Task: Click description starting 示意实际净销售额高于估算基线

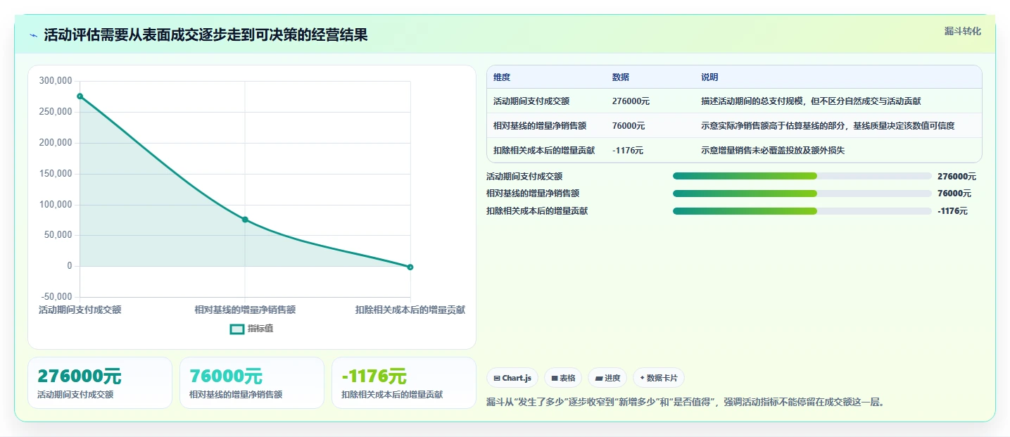Action: pos(828,126)
